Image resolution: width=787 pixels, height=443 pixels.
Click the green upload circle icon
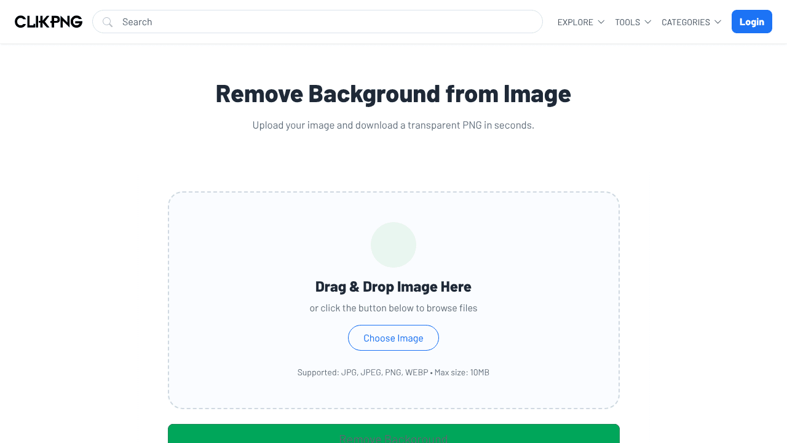[x=393, y=245]
